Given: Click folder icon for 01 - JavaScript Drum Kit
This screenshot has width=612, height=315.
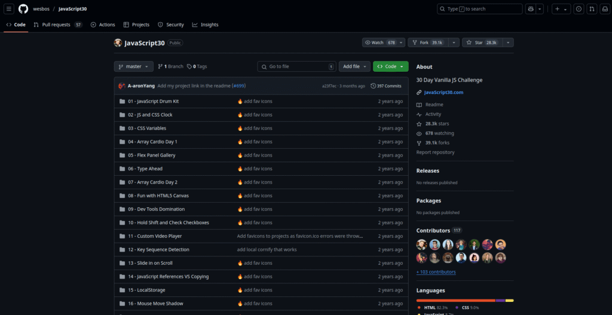Looking at the screenshot, I should [122, 102].
